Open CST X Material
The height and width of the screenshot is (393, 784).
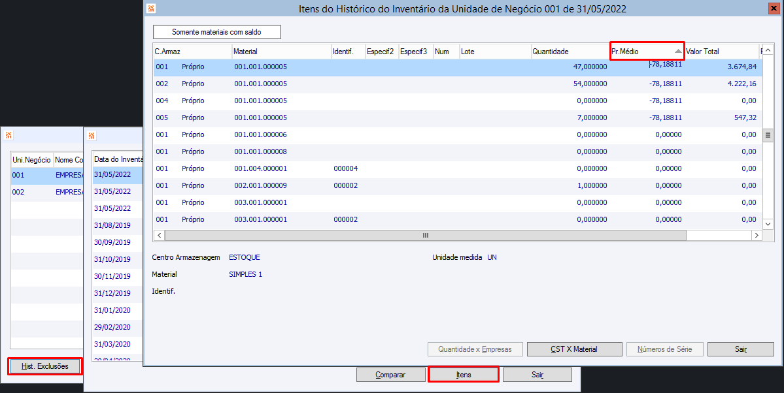click(575, 349)
